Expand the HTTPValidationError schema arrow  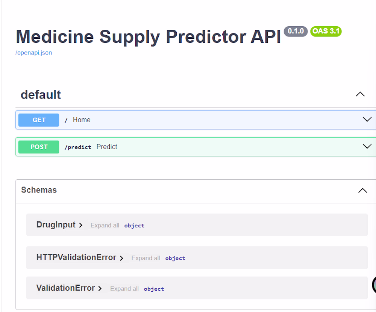coord(121,258)
